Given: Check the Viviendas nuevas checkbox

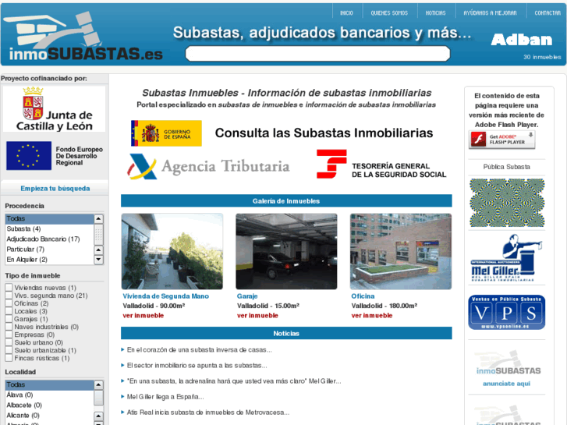Looking at the screenshot, I should tap(9, 288).
